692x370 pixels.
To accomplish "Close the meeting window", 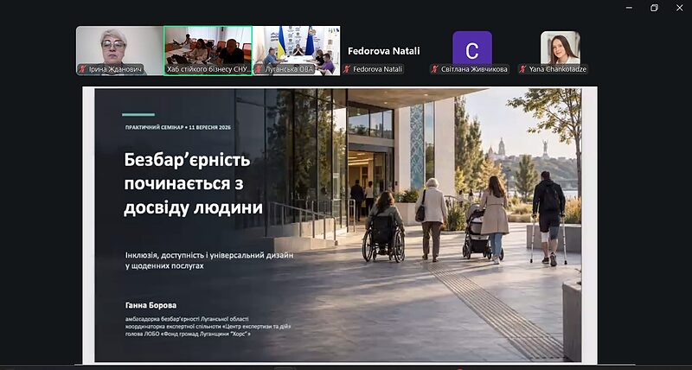I will tap(679, 8).
